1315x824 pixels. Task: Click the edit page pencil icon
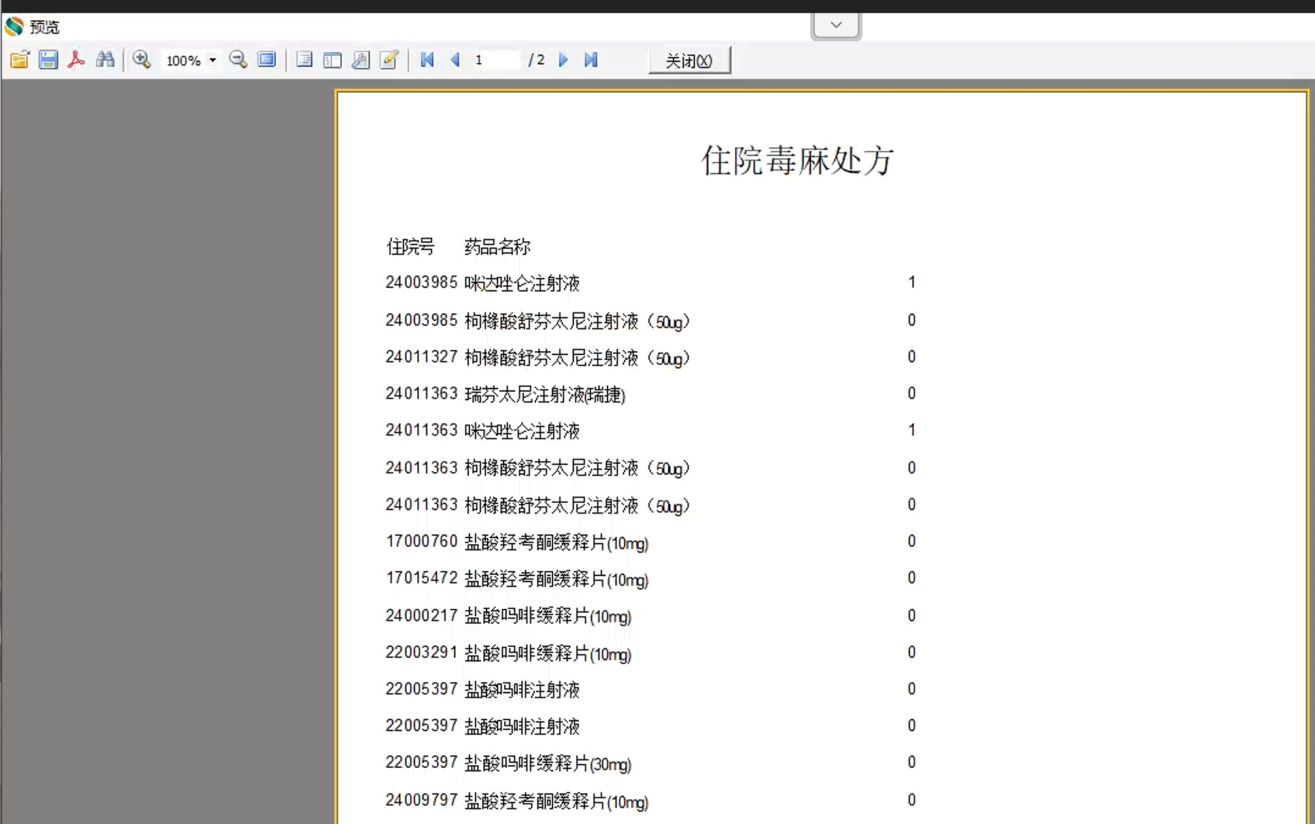(389, 60)
